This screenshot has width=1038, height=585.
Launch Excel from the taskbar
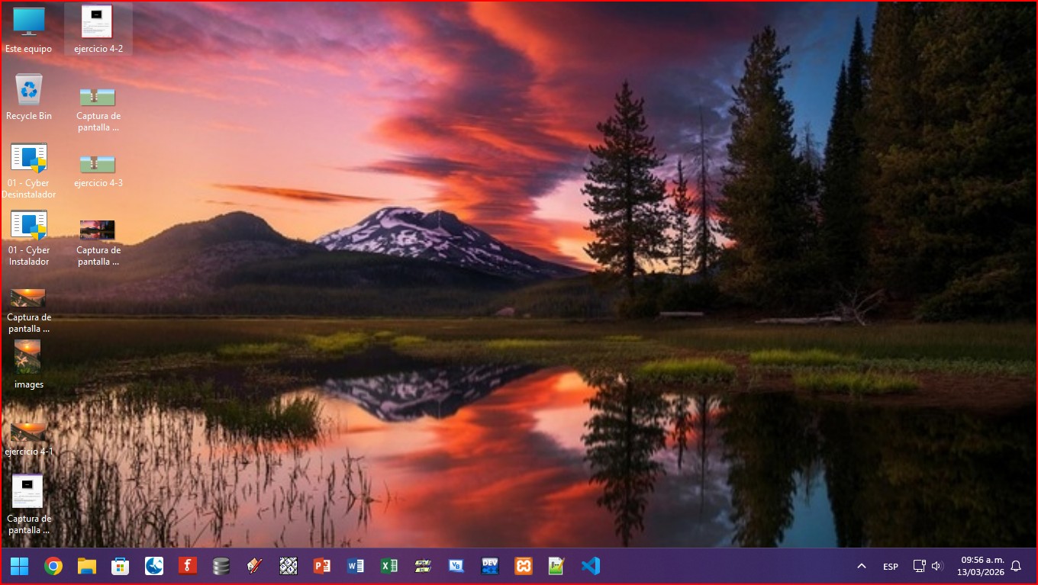389,566
